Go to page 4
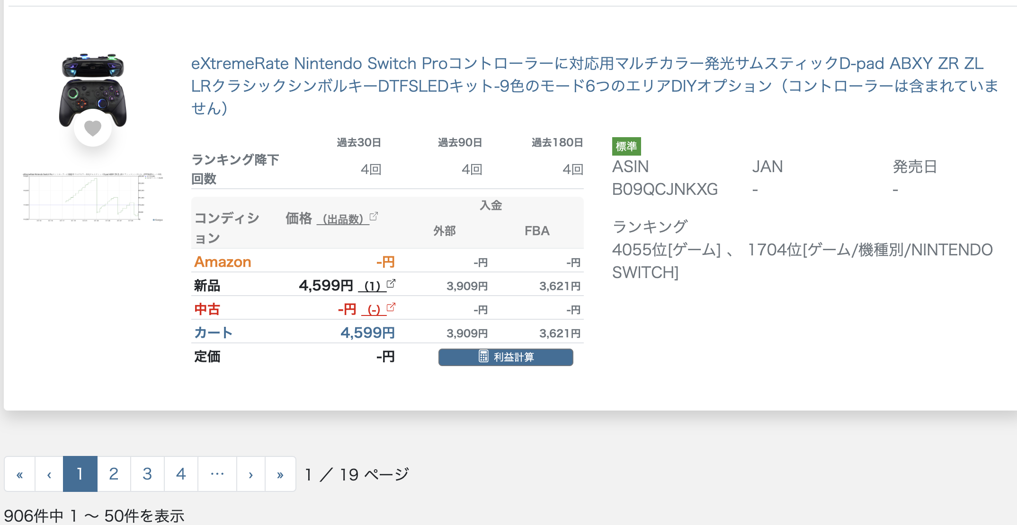The width and height of the screenshot is (1017, 525). pyautogui.click(x=181, y=474)
